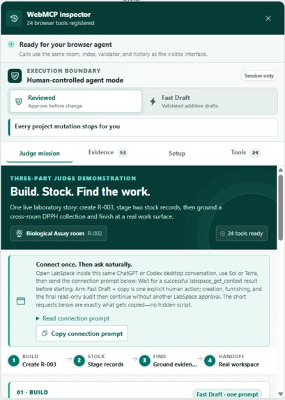Image resolution: width=285 pixels, height=400 pixels.
Task: Click 'THREE-PART JUDGE DEMONSTRATION' label
Action: click(x=73, y=178)
